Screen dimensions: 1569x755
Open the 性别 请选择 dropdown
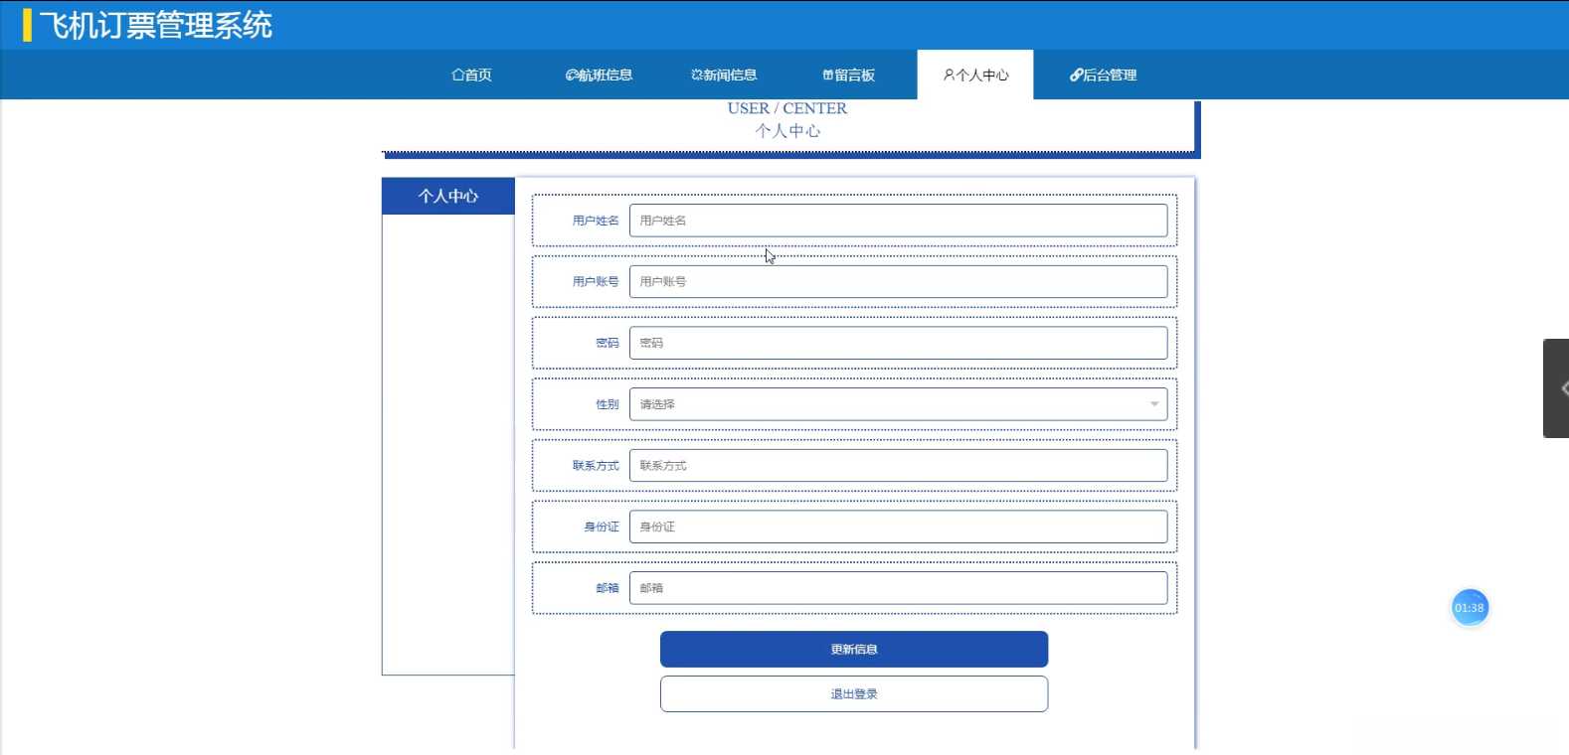click(x=898, y=404)
